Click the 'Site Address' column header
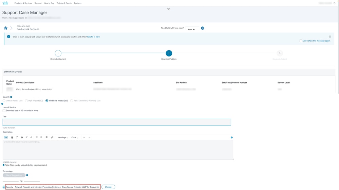 182,82
